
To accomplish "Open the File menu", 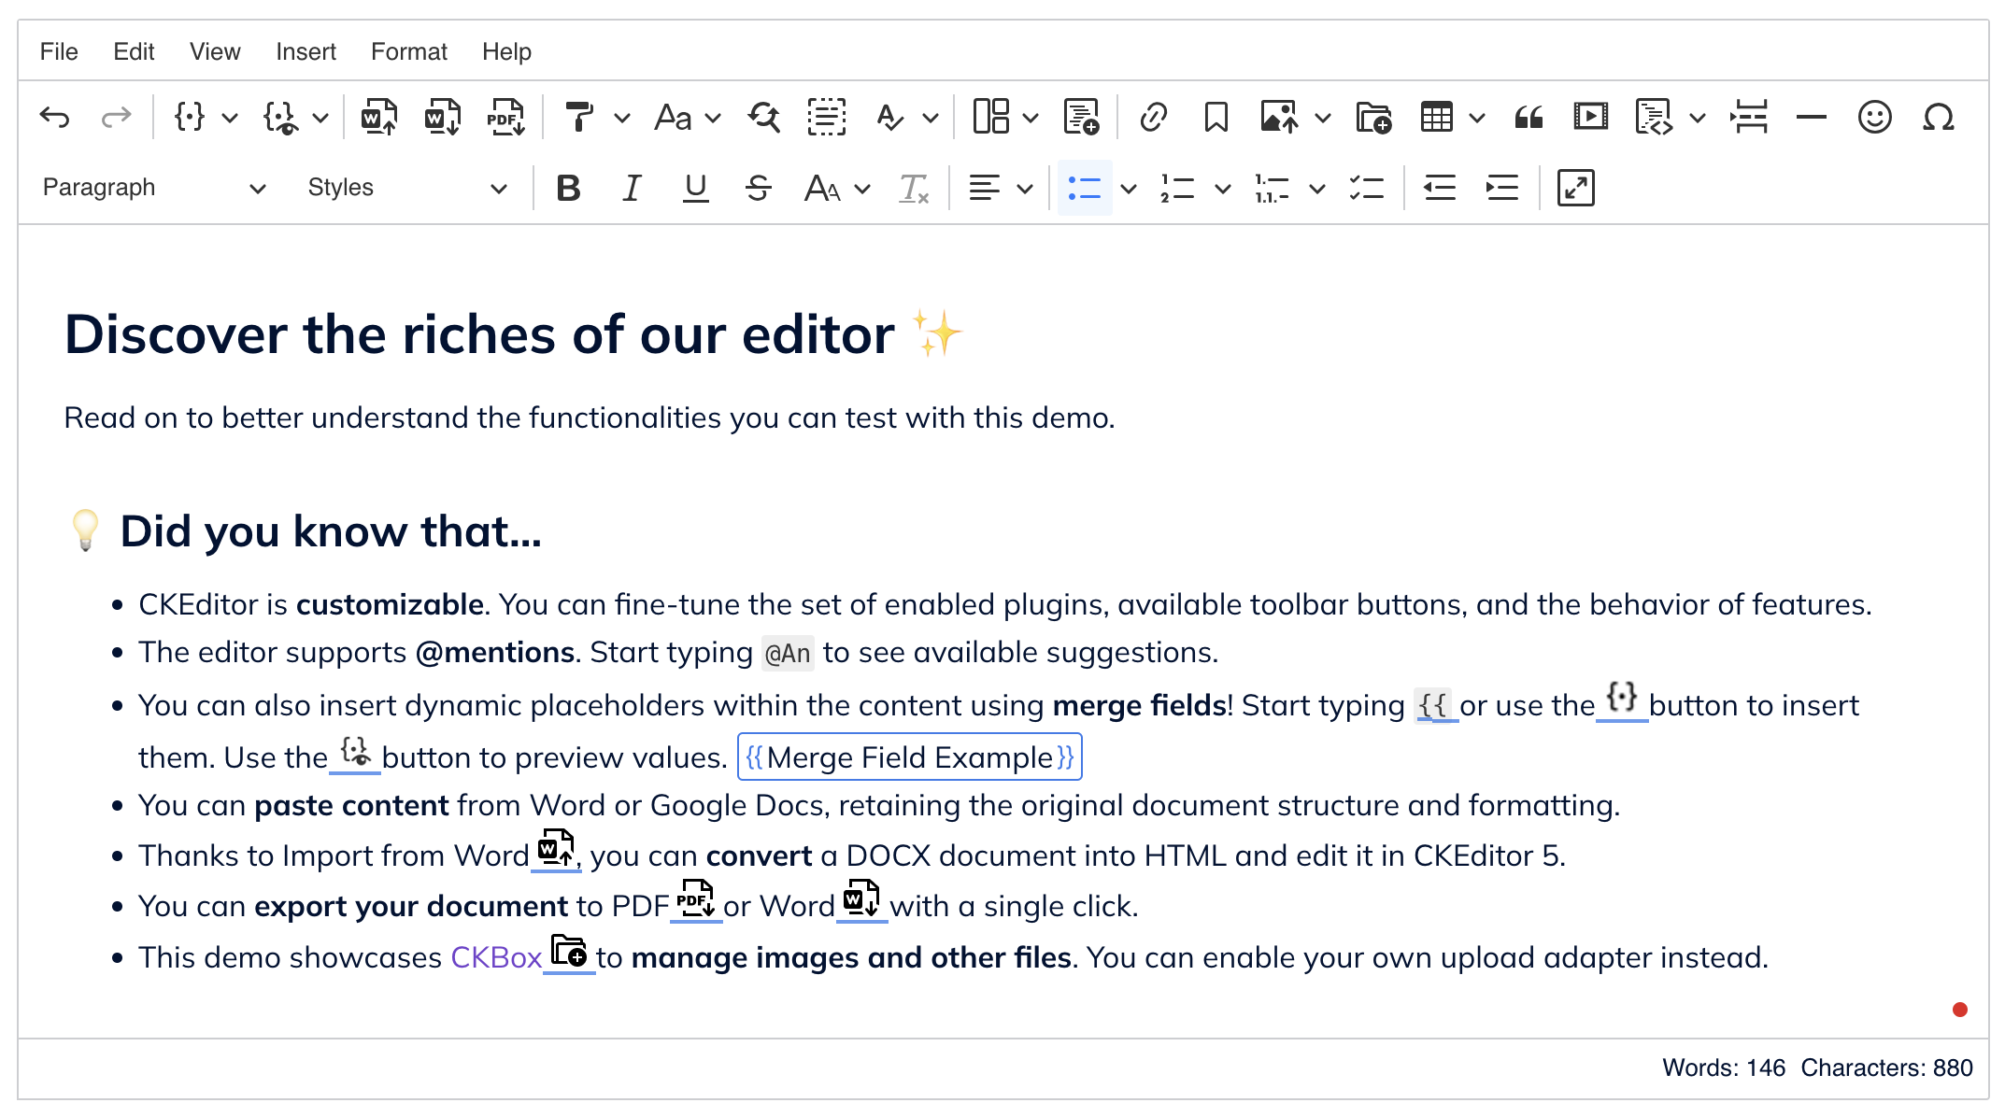I will 59,51.
